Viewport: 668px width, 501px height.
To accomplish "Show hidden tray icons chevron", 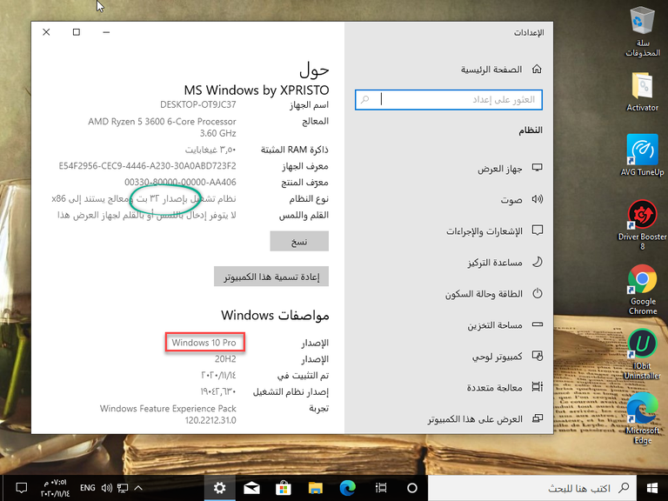I will pos(138,488).
